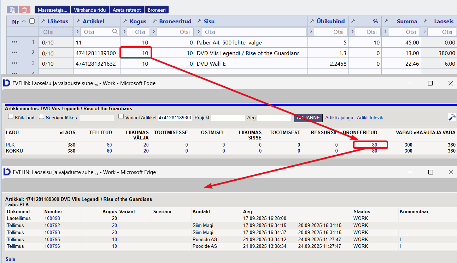
Task: Toggle the select-all rows checkbox
Action: (32, 21)
